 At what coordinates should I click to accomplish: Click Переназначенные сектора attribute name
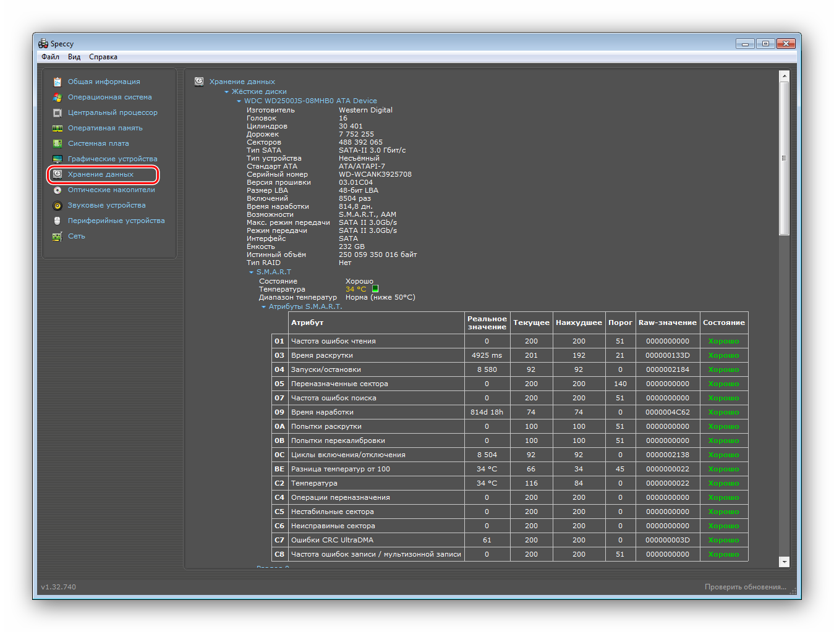tap(339, 384)
